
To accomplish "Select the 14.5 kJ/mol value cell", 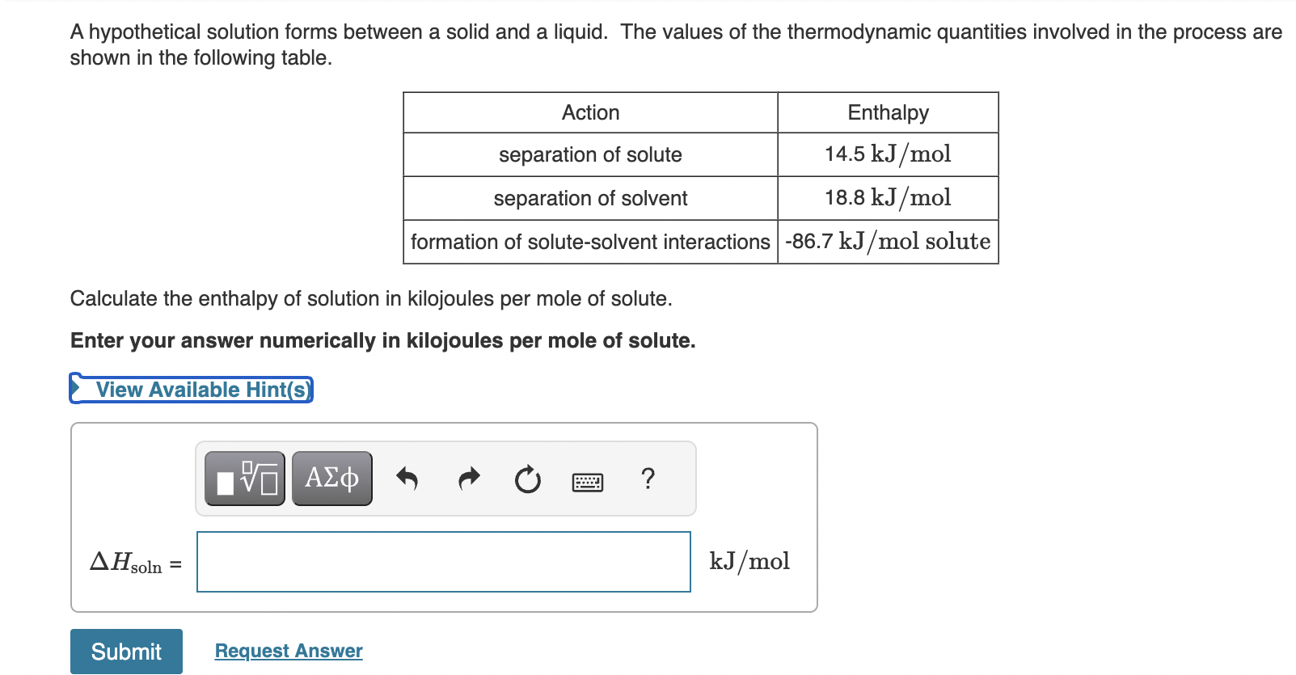I will click(887, 154).
